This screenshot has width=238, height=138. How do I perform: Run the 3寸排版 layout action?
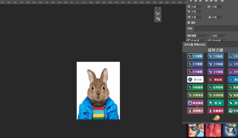click(216, 72)
